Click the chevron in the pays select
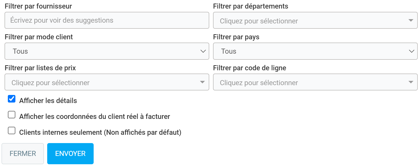The width and height of the screenshot is (420, 166). point(411,51)
